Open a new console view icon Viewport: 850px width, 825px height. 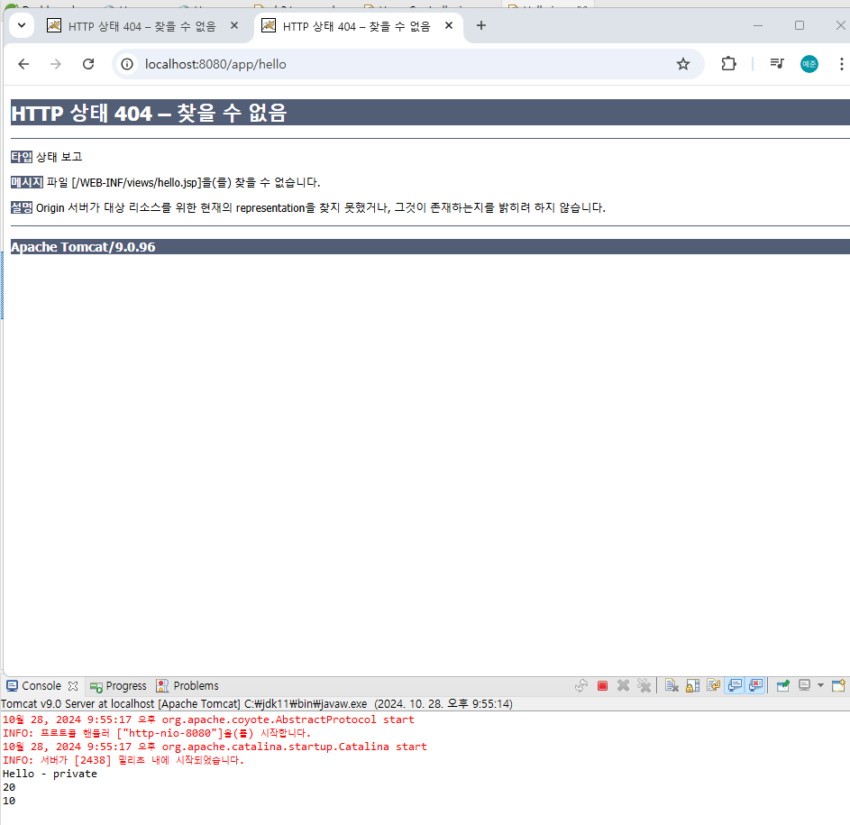[838, 685]
